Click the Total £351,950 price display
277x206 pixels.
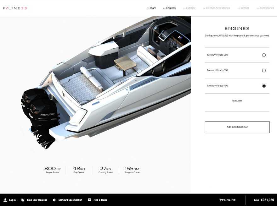pyautogui.click(x=264, y=200)
